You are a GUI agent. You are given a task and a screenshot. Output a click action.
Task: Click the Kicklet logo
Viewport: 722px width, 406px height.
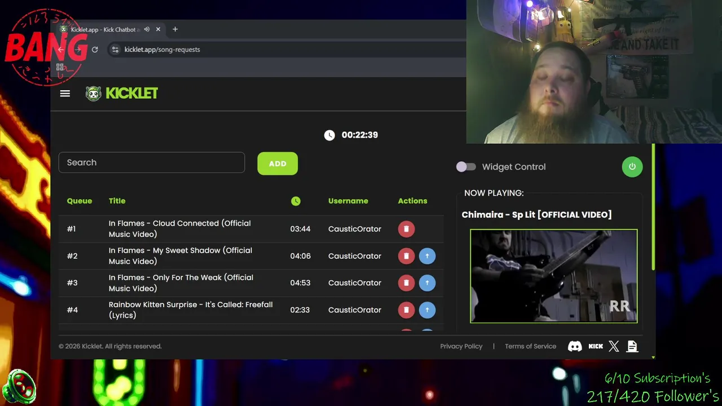(x=122, y=93)
